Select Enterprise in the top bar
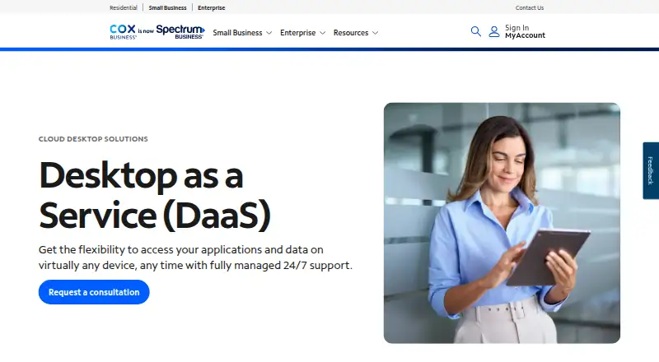Image resolution: width=659 pixels, height=362 pixels. 212,7
